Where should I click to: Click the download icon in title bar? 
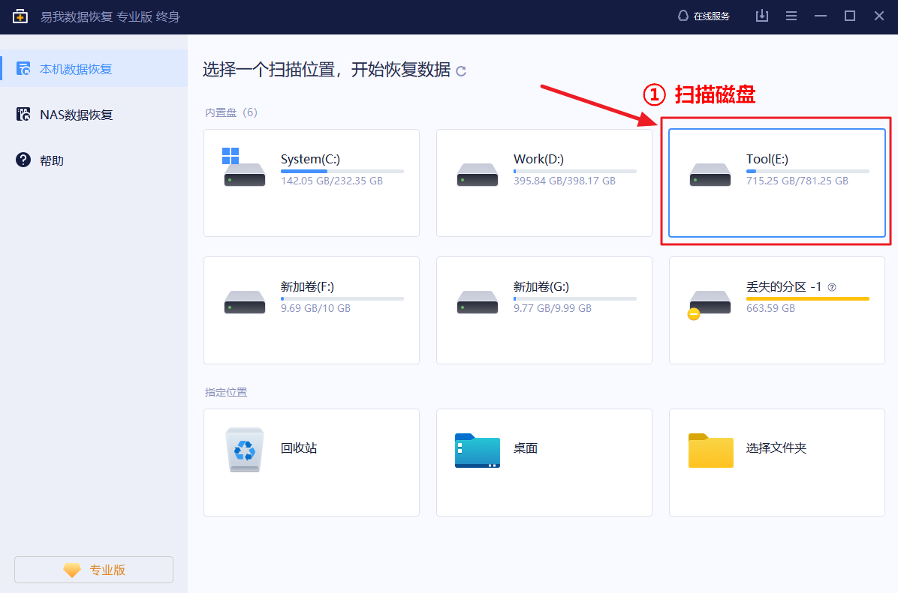tap(761, 15)
